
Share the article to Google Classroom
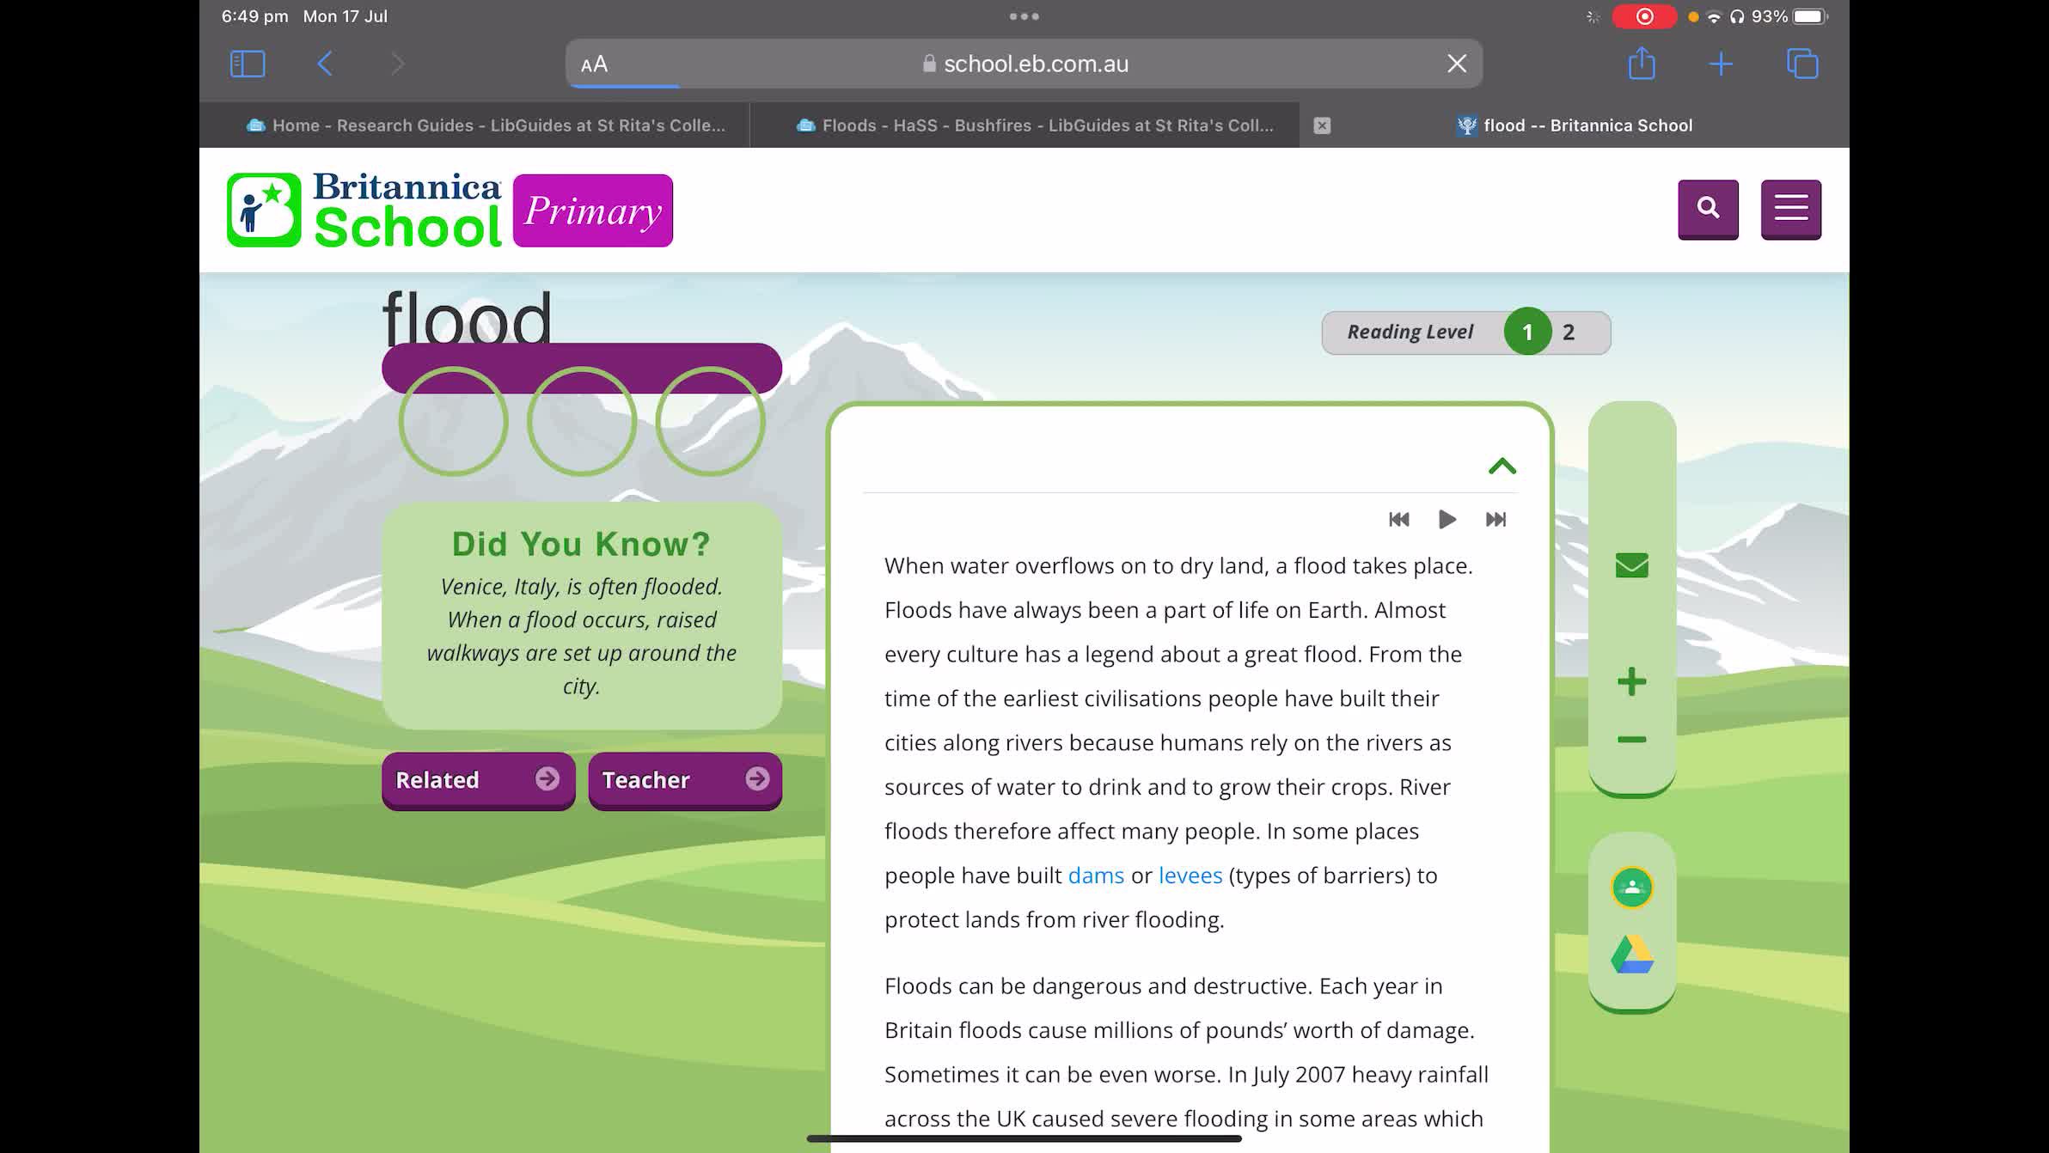1631,888
